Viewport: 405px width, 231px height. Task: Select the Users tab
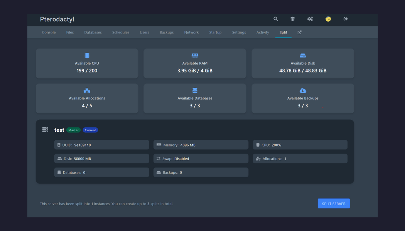coord(144,32)
